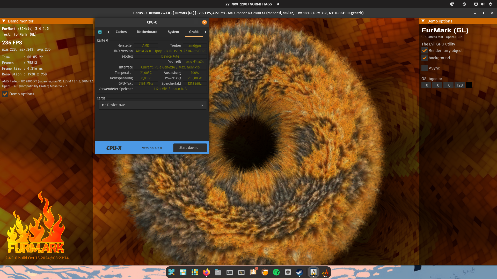Open the terminal from the dock

[230, 272]
